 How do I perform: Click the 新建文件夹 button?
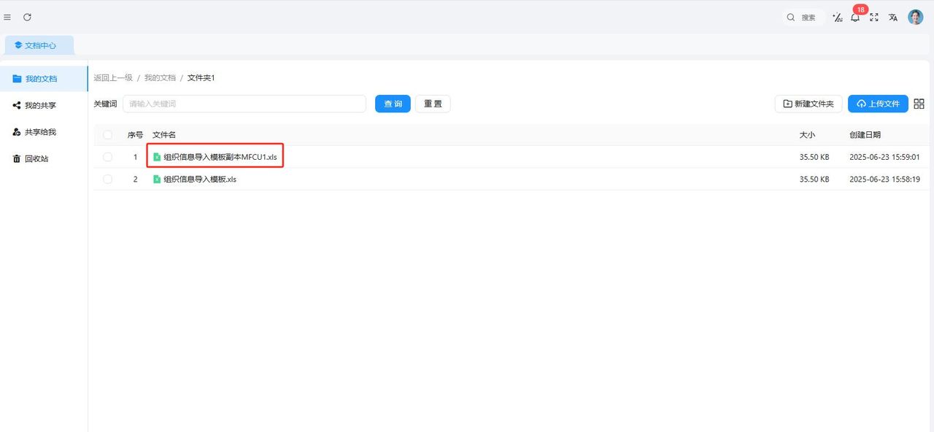(x=808, y=104)
